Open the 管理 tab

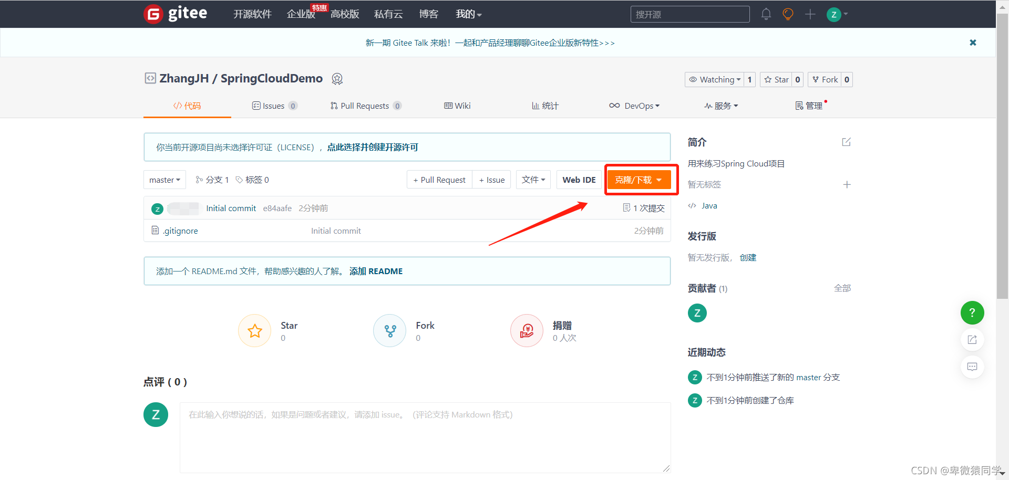[x=809, y=106]
